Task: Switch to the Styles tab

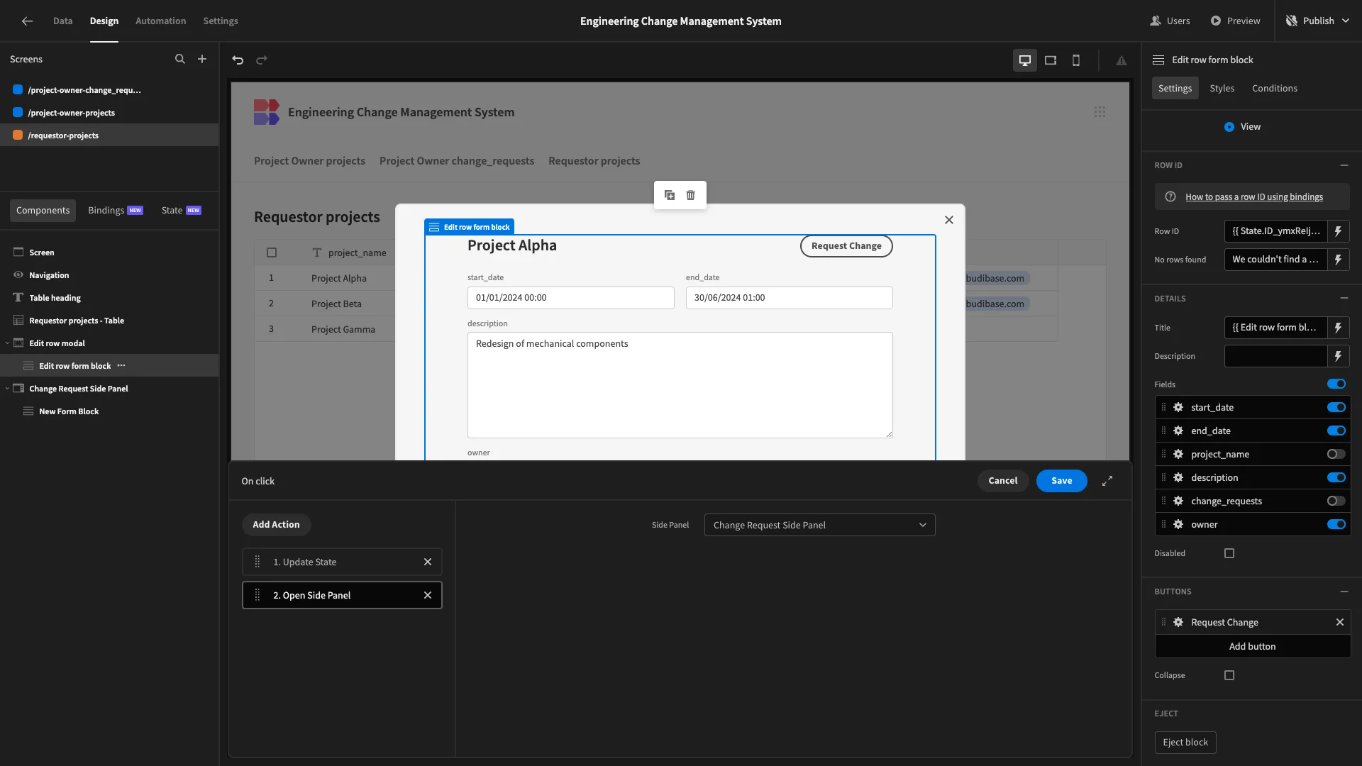Action: (1222, 88)
